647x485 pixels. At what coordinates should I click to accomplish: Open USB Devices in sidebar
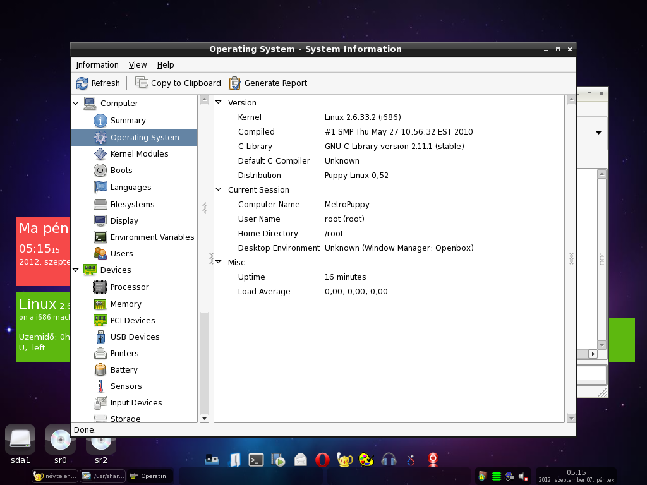pyautogui.click(x=134, y=337)
